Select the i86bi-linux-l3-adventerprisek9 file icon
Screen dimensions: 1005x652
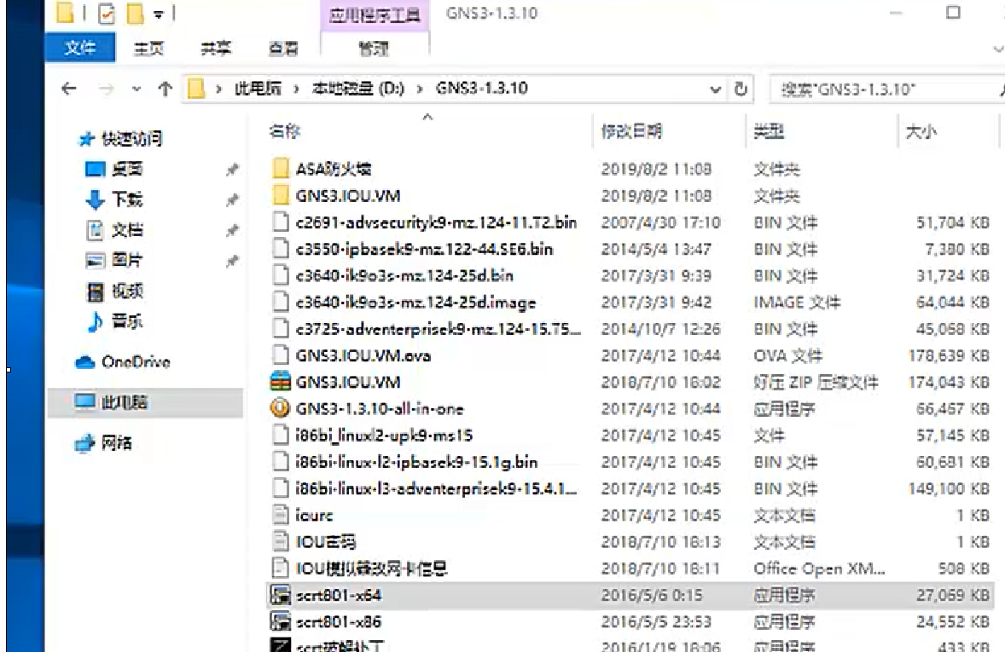pyautogui.click(x=280, y=488)
